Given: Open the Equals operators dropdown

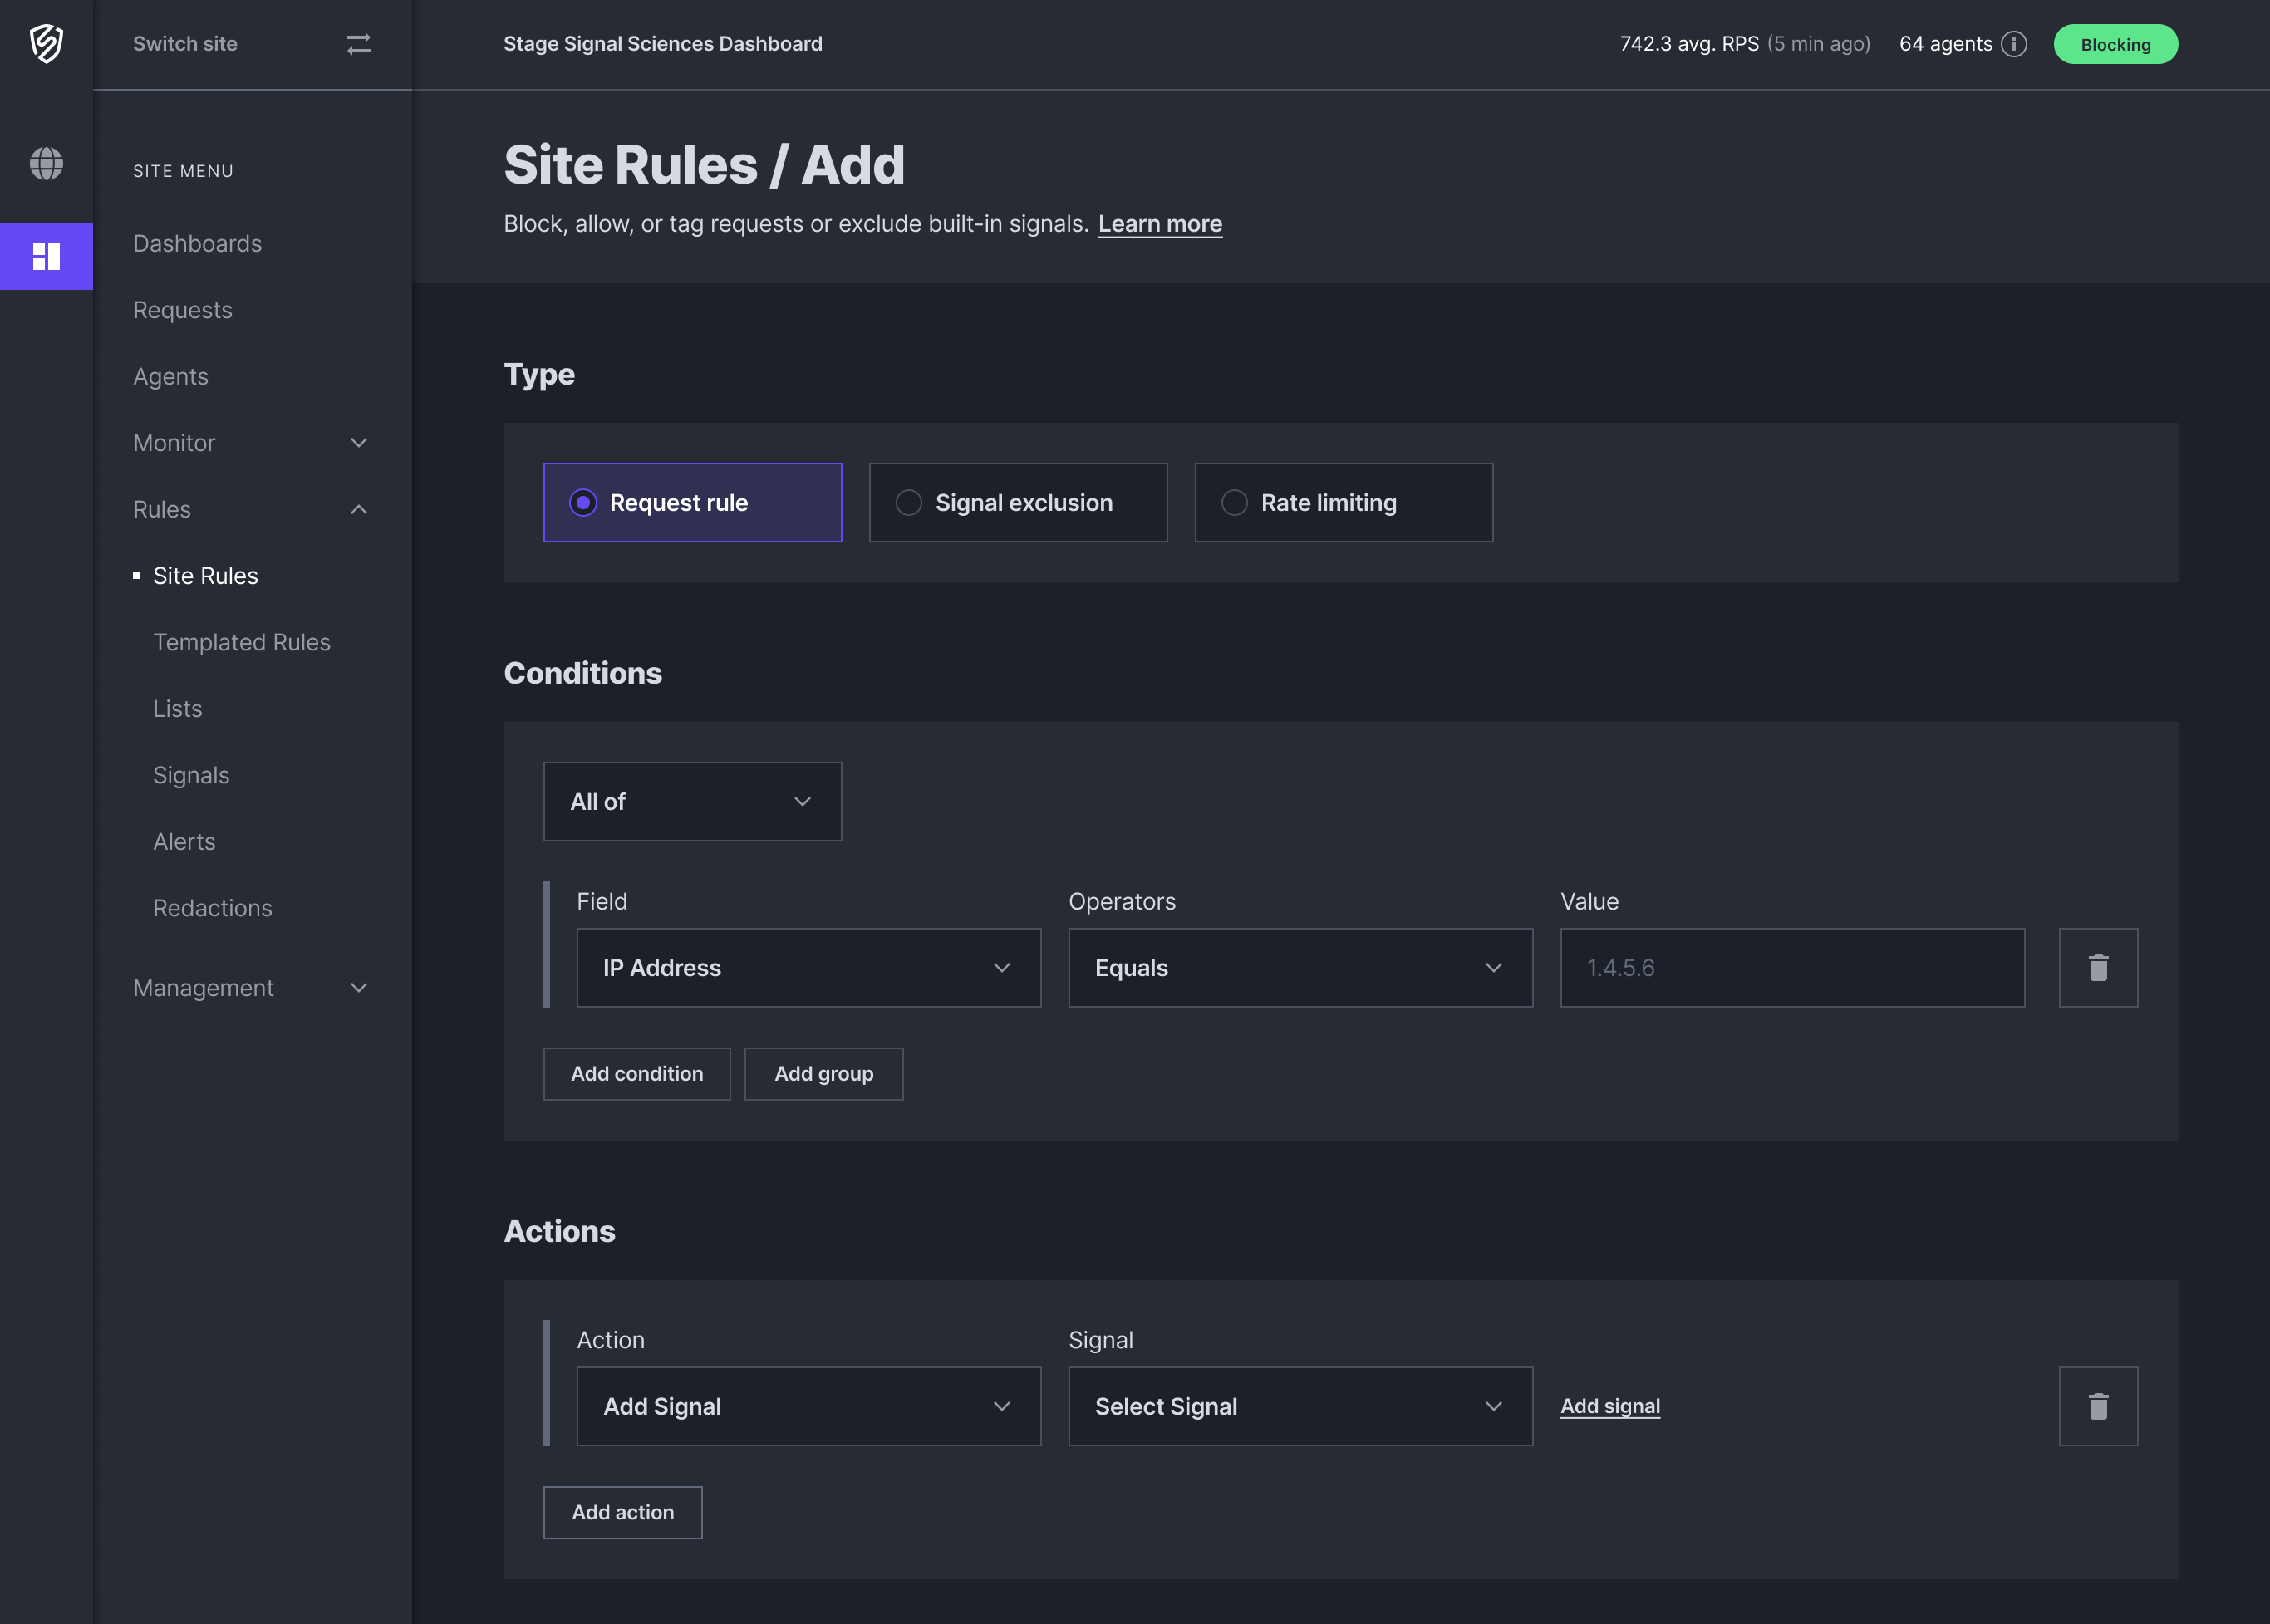Looking at the screenshot, I should pyautogui.click(x=1300, y=967).
